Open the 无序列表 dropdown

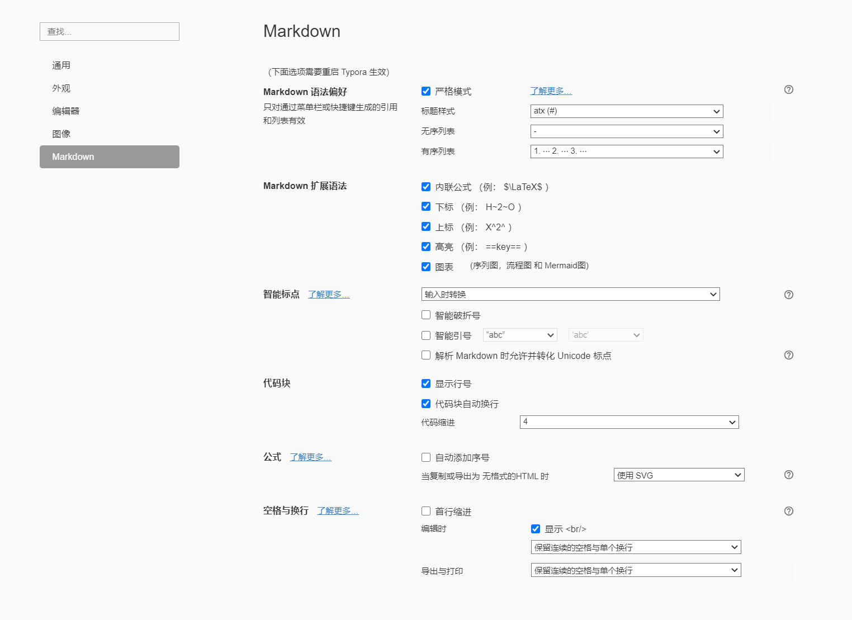[x=627, y=131]
